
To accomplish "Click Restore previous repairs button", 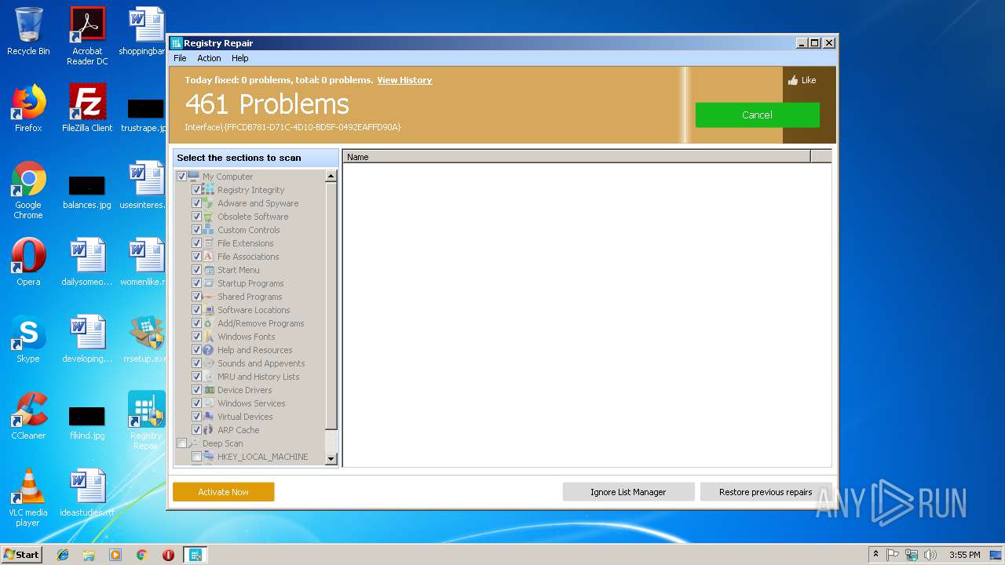I will [x=766, y=492].
